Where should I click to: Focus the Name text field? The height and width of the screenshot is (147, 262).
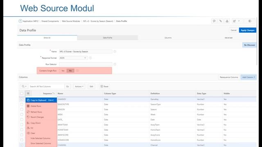(86, 52)
